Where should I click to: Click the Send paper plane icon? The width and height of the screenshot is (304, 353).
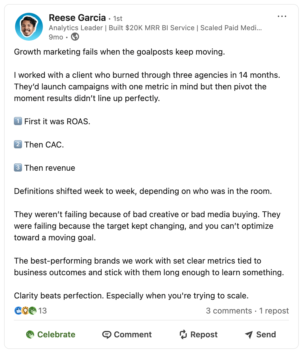pos(249,335)
